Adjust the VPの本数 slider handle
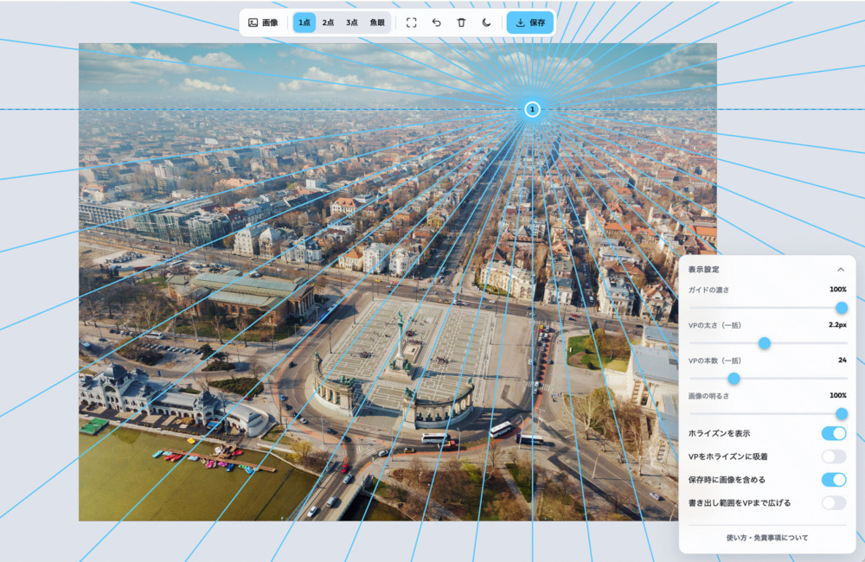 (734, 379)
